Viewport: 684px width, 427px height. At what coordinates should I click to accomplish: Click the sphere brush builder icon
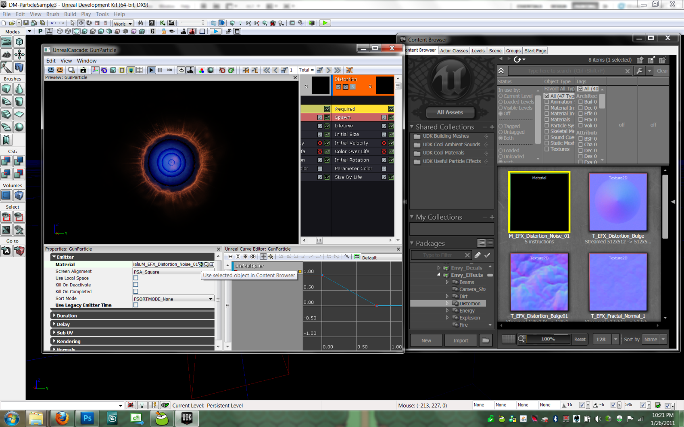click(19, 127)
